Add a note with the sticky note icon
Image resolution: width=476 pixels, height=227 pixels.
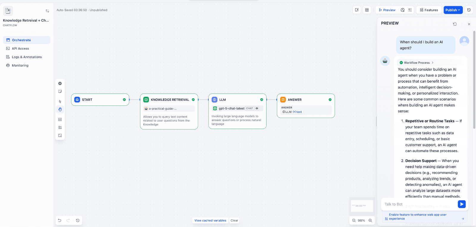(x=60, y=91)
